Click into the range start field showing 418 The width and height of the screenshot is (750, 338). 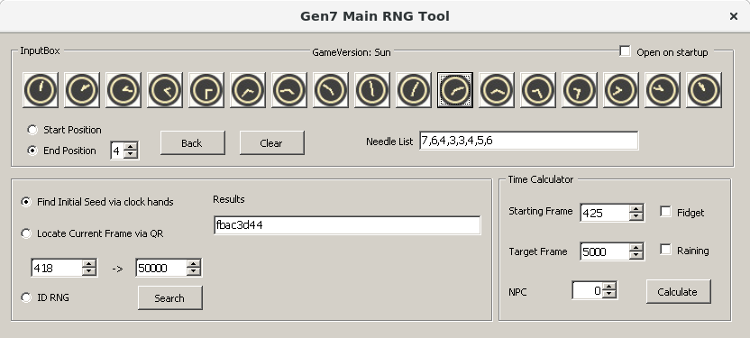click(x=57, y=268)
